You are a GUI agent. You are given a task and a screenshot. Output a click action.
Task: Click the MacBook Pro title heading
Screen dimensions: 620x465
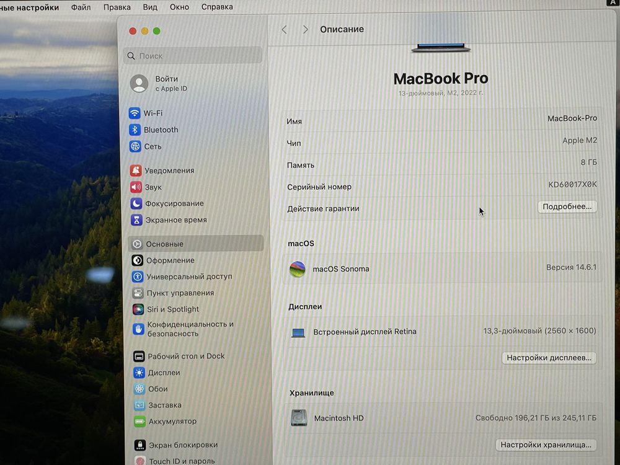[441, 79]
